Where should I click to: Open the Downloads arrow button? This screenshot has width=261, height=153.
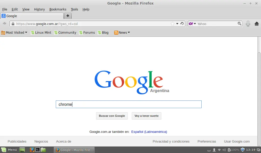click(248, 24)
